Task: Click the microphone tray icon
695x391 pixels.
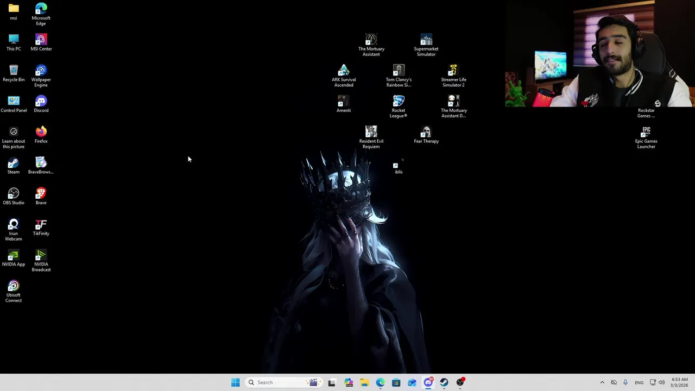Action: tap(625, 382)
